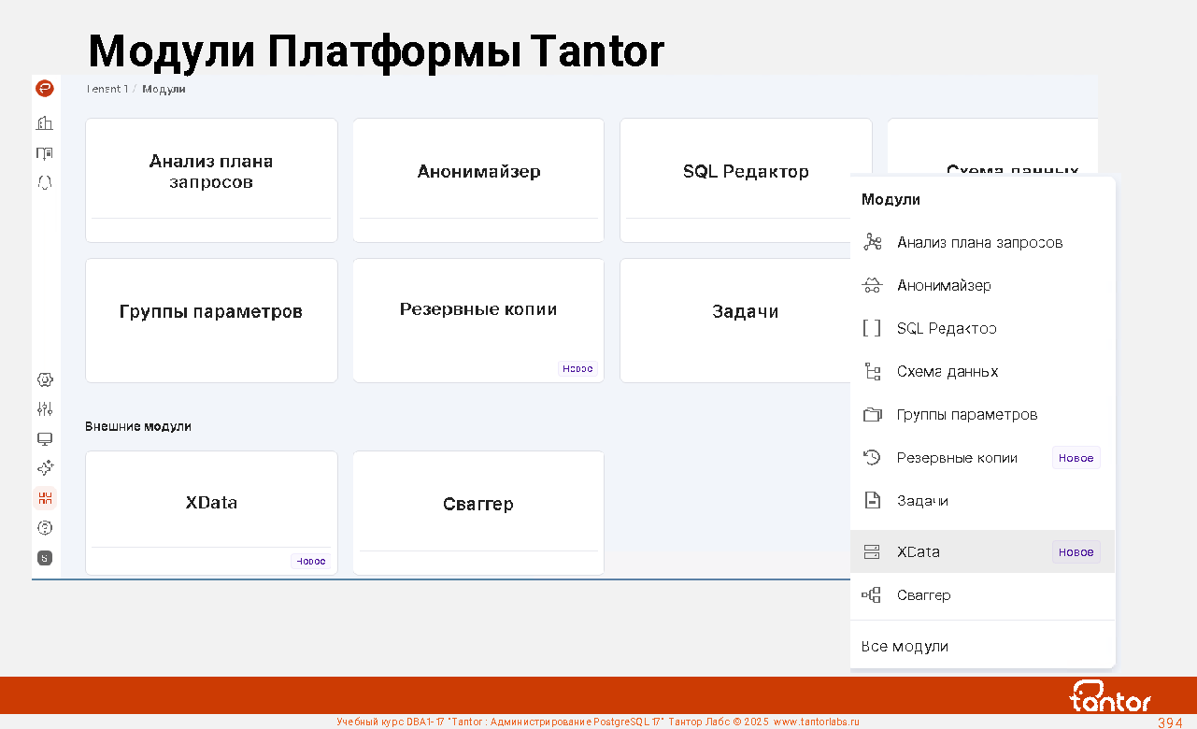The width and height of the screenshot is (1197, 729).
Task: Click the Tantor logo in the sidebar
Action: coord(45,89)
